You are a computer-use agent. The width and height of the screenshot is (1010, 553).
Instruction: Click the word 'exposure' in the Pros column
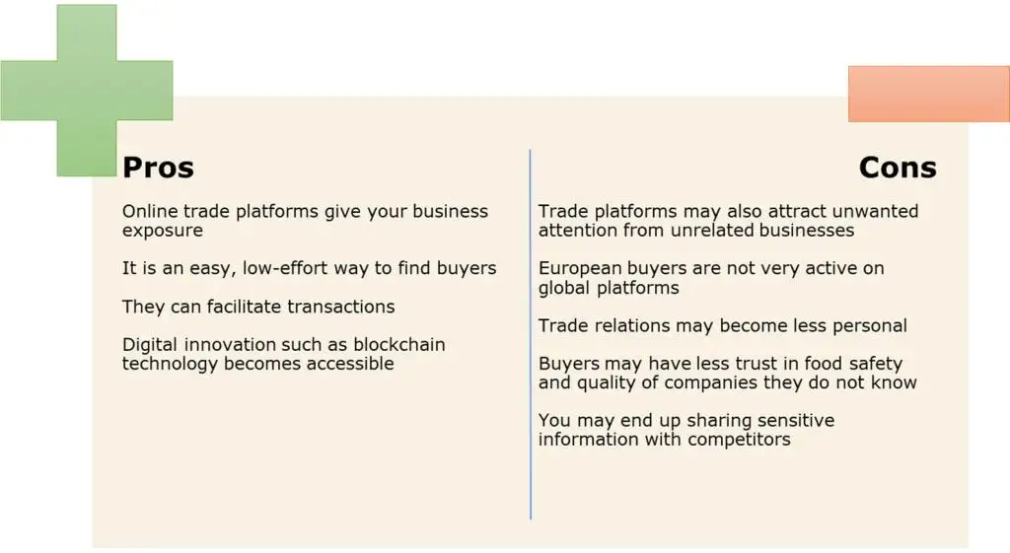[163, 231]
